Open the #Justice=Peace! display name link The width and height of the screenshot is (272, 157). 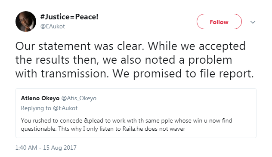(69, 17)
